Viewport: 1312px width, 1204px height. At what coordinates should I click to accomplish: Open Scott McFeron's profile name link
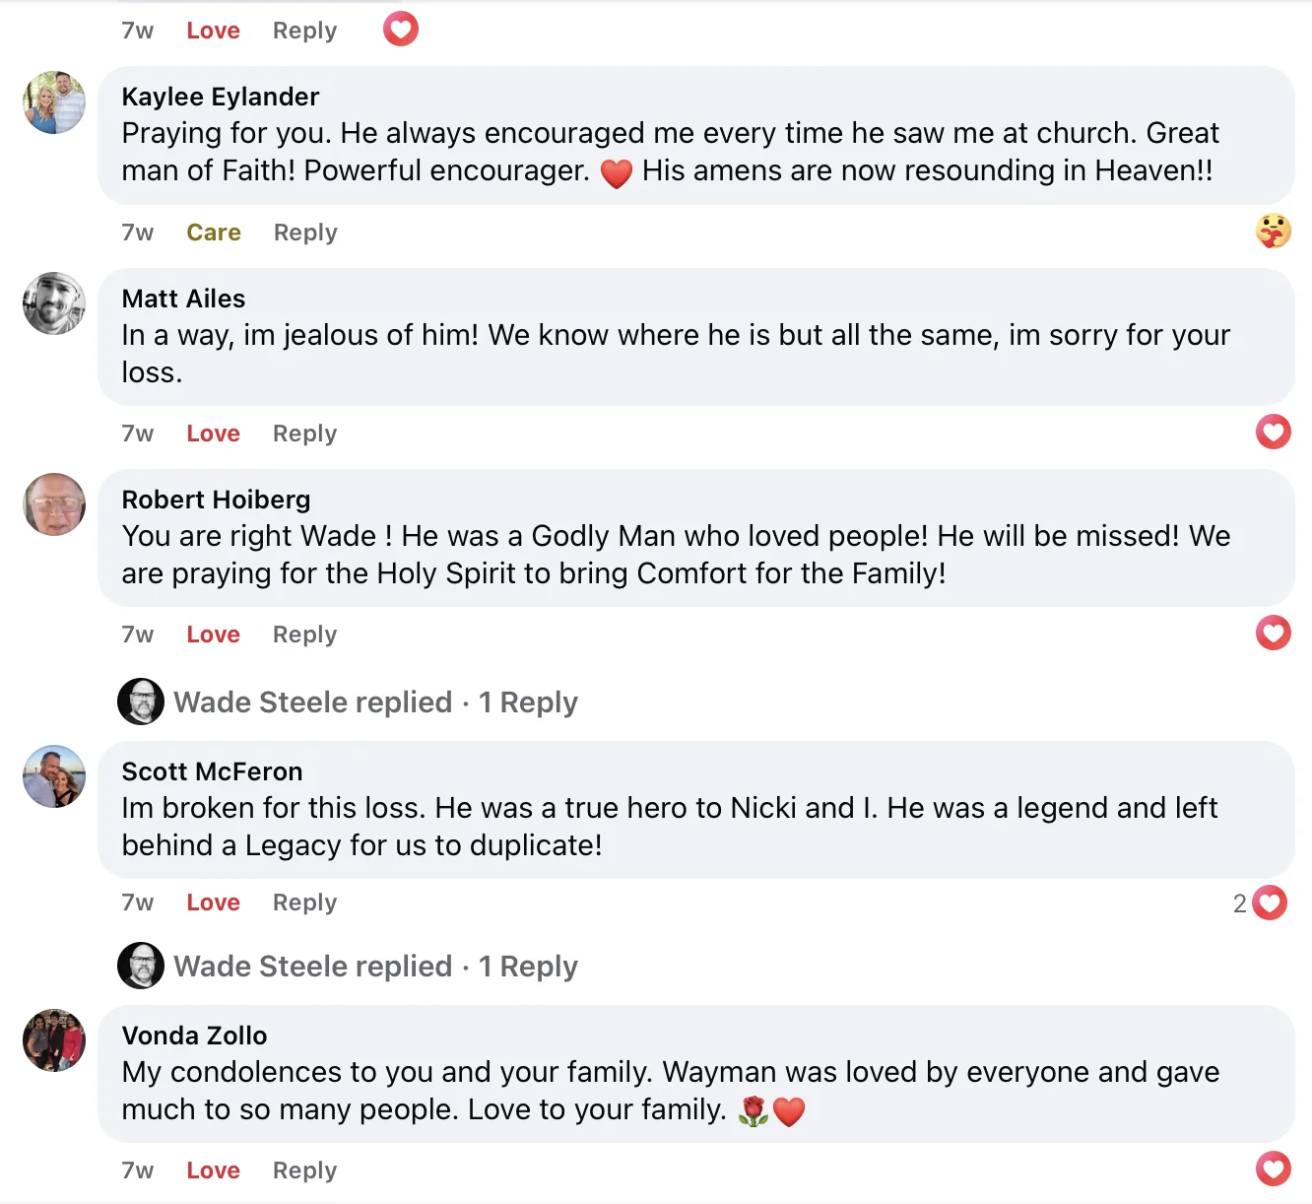(212, 771)
